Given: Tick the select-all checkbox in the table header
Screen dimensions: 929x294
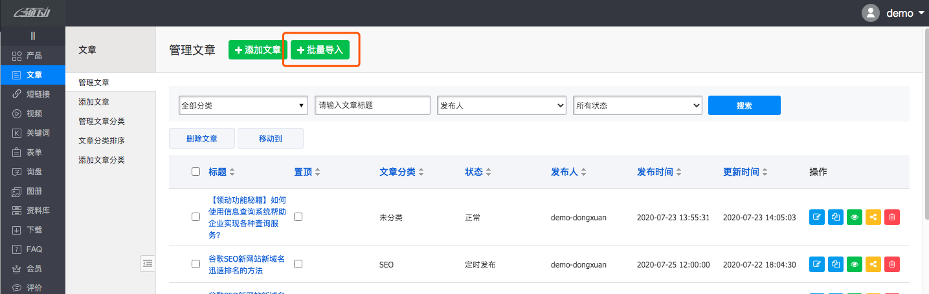Looking at the screenshot, I should tap(196, 172).
